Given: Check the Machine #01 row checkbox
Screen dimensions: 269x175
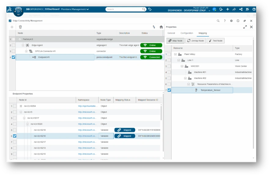Looking at the screenshot, I should pos(169,72).
